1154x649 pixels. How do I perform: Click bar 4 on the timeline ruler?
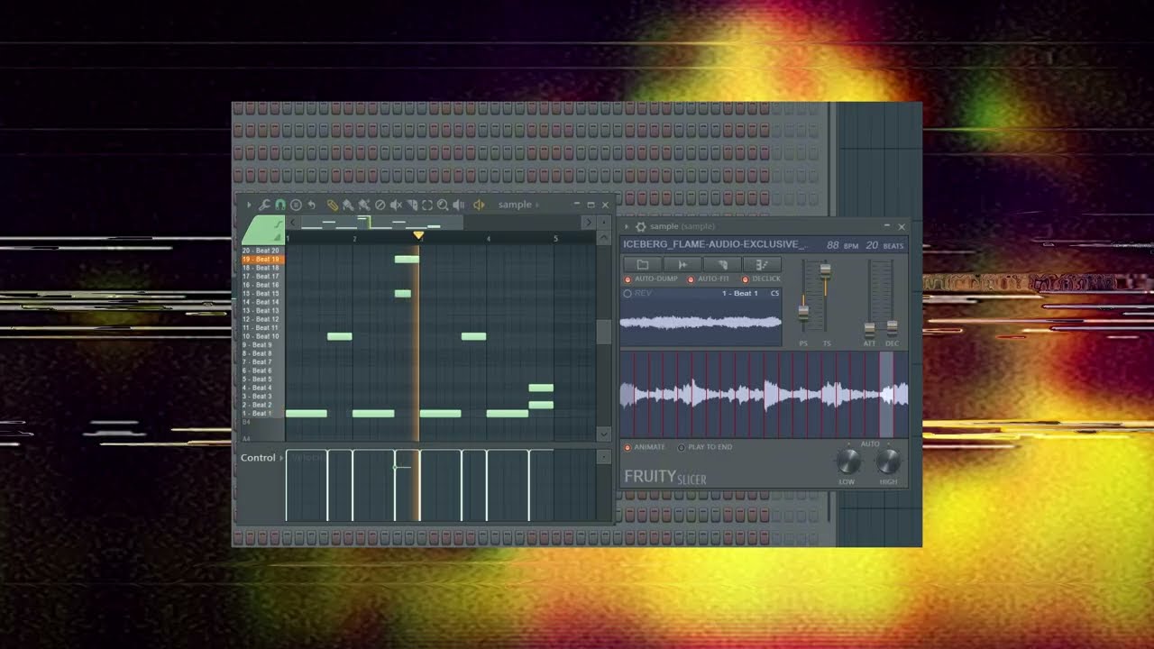coord(489,238)
